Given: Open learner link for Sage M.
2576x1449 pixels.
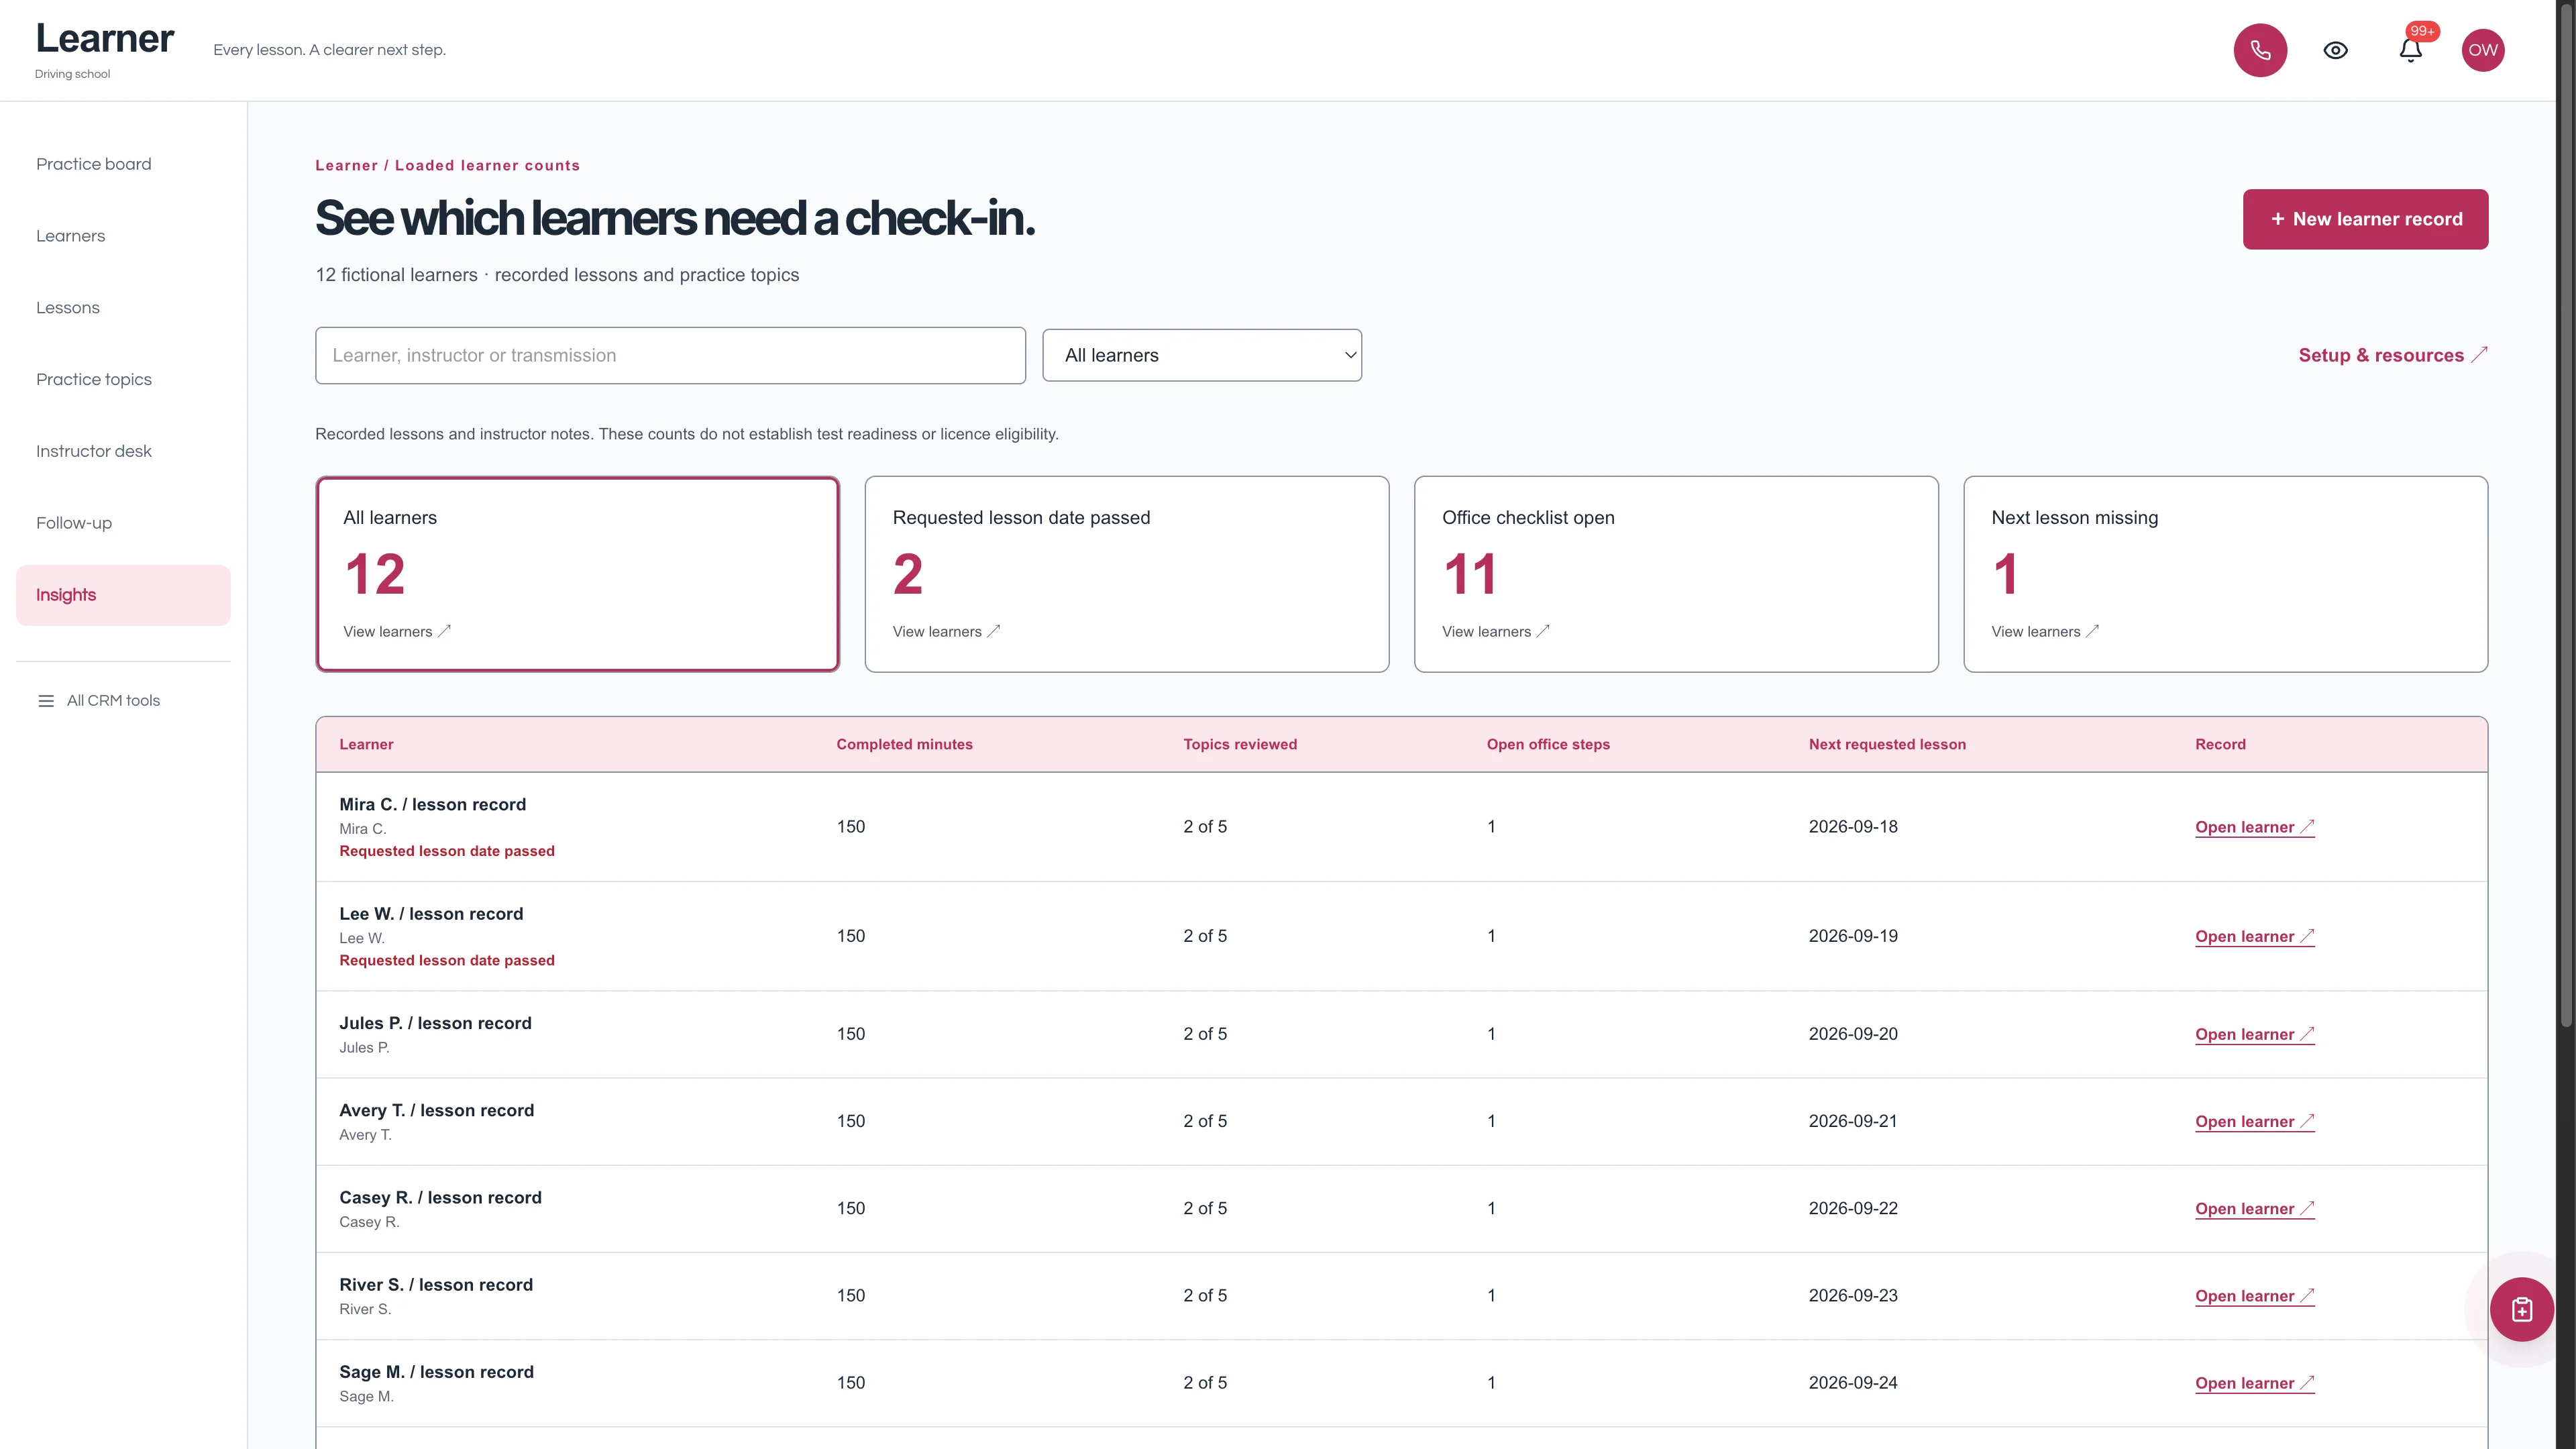Looking at the screenshot, I should pos(2255,1383).
